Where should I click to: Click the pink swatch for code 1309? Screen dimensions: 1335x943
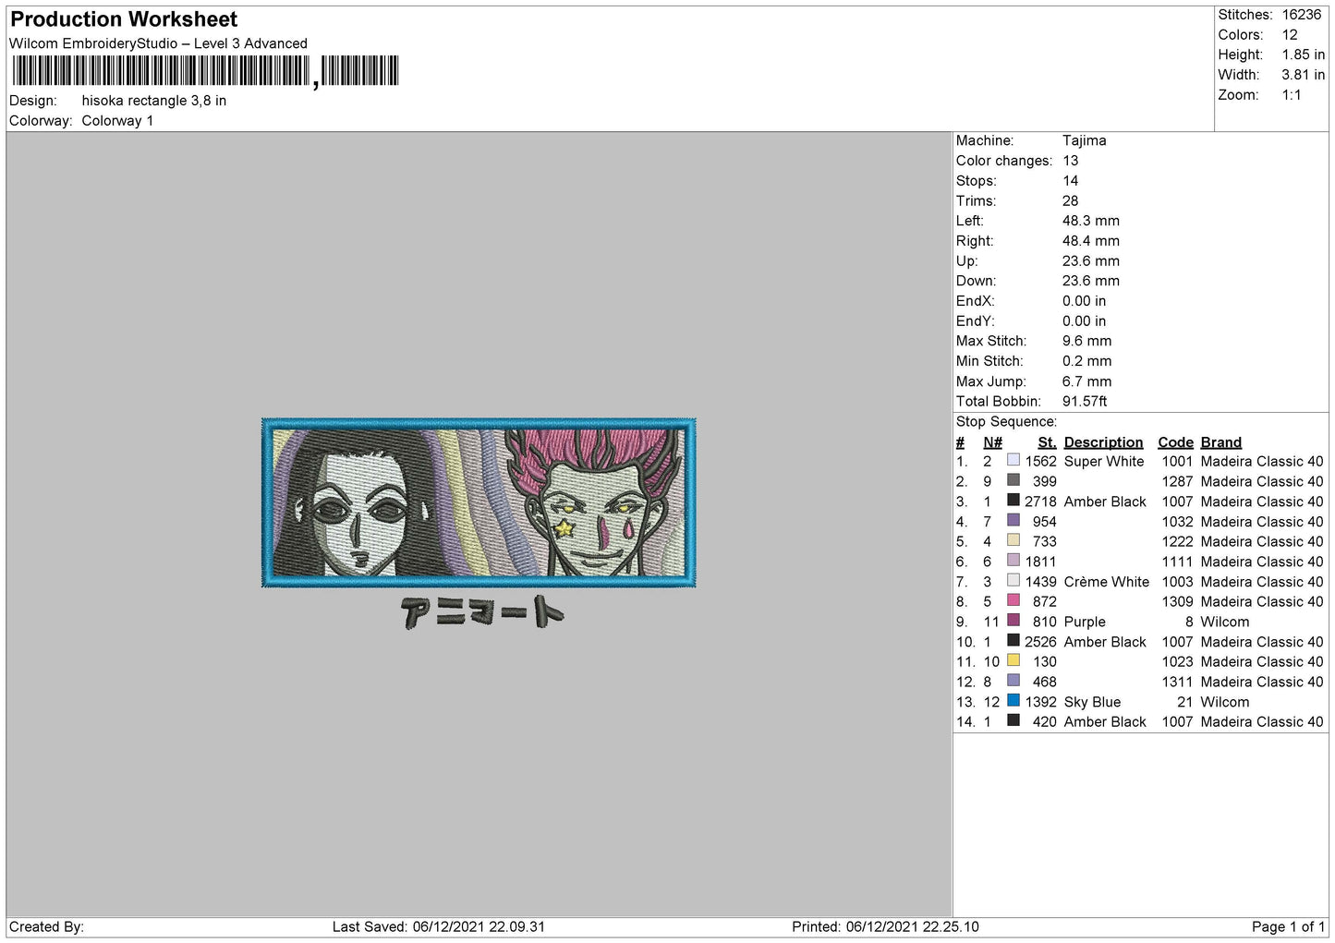(x=1013, y=600)
